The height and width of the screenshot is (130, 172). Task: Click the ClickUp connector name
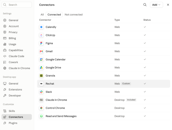click(x=50, y=35)
